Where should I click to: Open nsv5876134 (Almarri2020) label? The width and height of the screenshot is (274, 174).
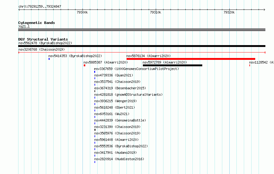tap(148, 56)
